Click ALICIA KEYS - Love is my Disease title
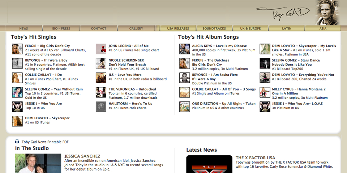This screenshot has height=173, width=347. pyautogui.click(x=219, y=46)
